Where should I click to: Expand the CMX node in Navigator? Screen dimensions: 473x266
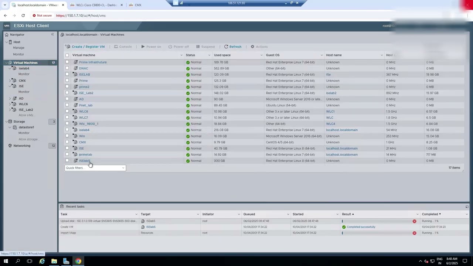pyautogui.click(x=10, y=81)
